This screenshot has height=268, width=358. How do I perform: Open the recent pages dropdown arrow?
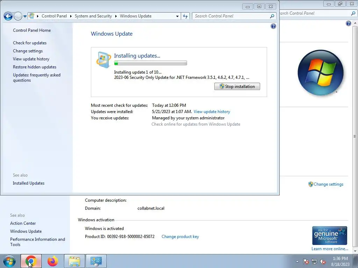[25, 16]
